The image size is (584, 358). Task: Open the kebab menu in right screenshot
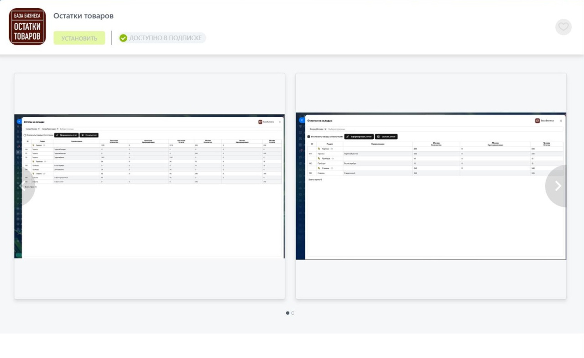(561, 121)
